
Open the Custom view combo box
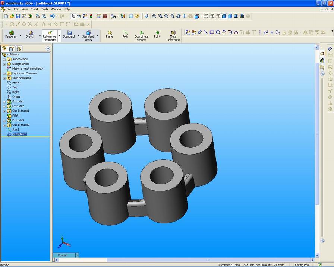coord(77,255)
